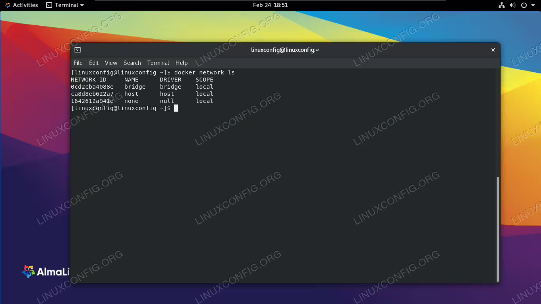This screenshot has height=304, width=541.
Task: Expand the system menu arrow next to power
Action: point(532,5)
